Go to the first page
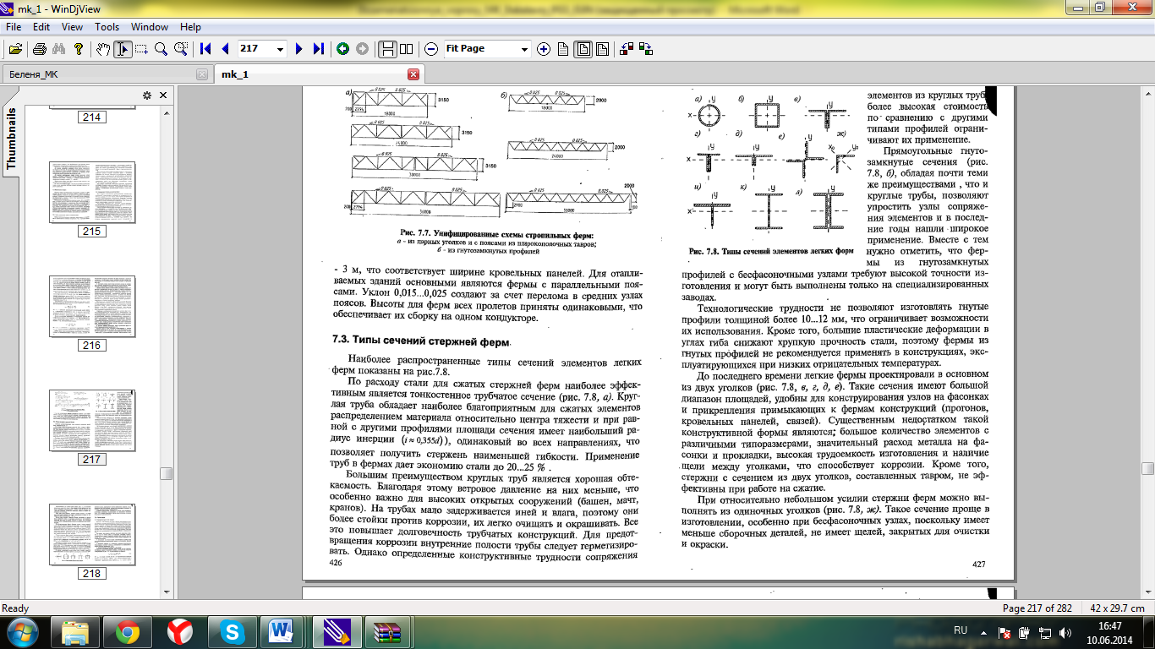 click(x=205, y=49)
